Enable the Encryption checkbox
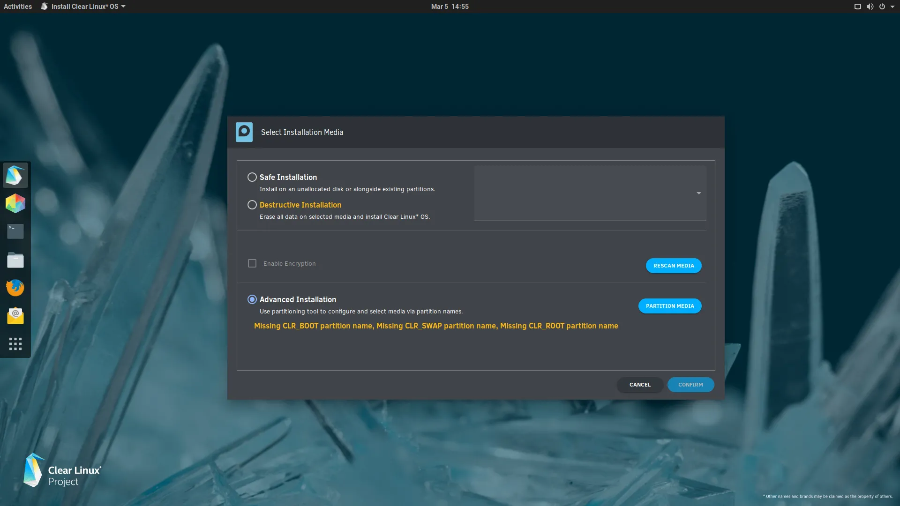The width and height of the screenshot is (900, 506). pos(252,263)
